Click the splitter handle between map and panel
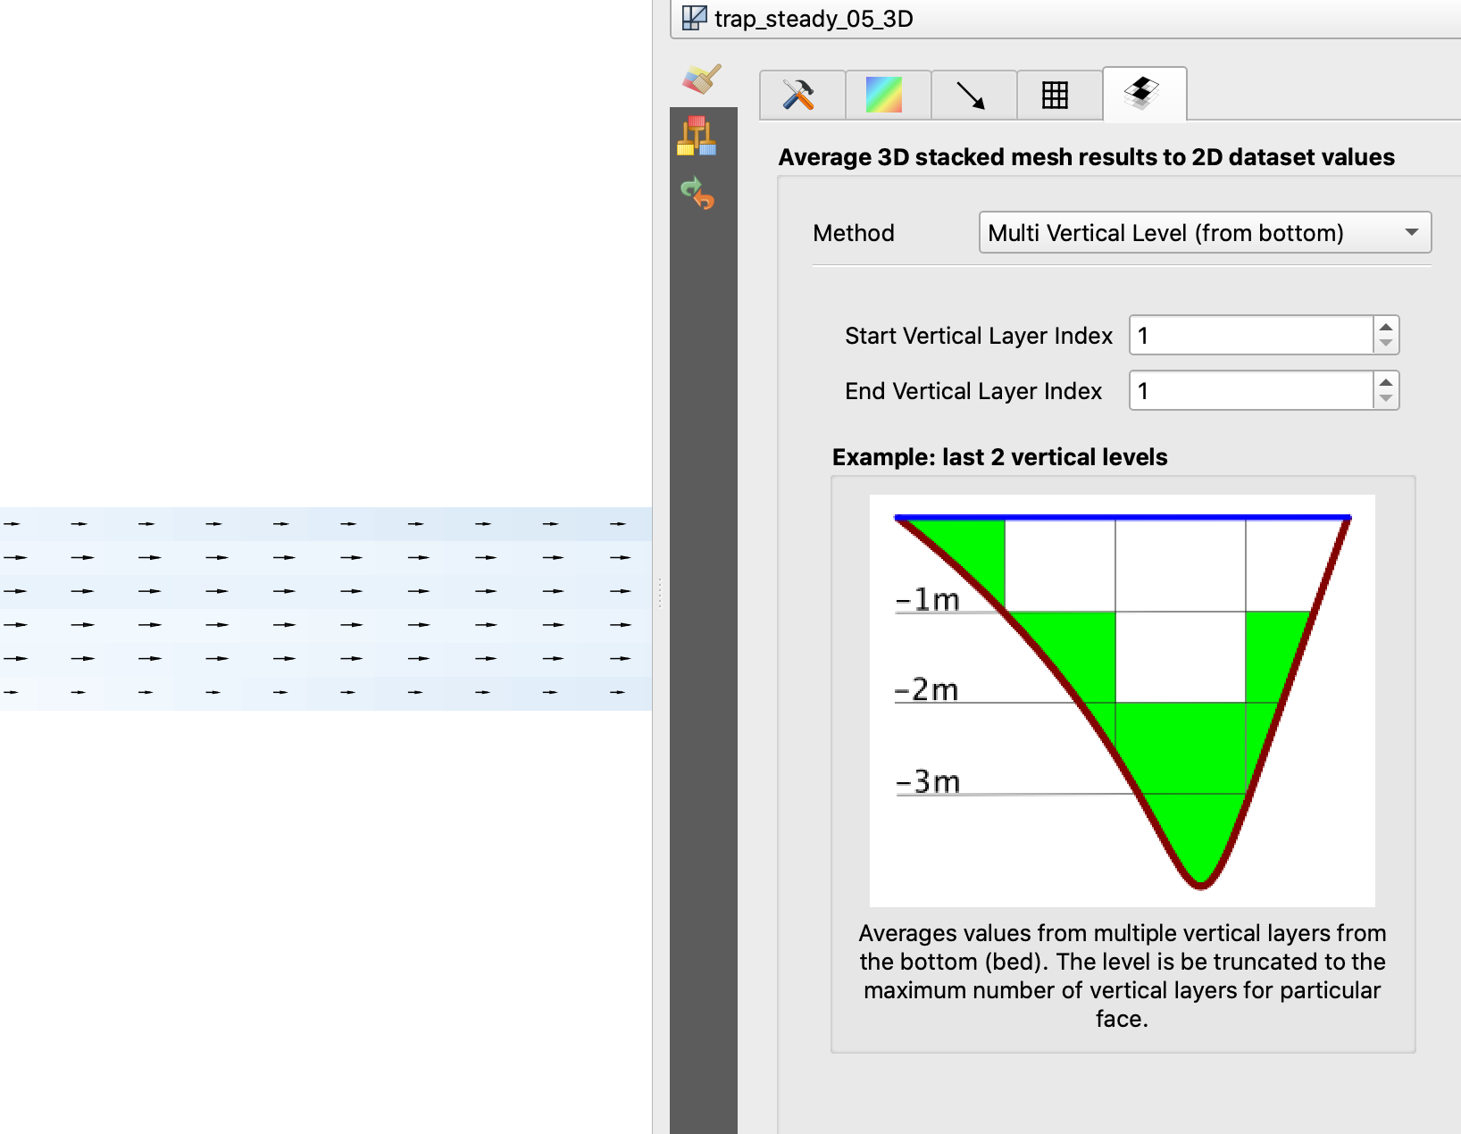The height and width of the screenshot is (1134, 1461). coord(660,592)
